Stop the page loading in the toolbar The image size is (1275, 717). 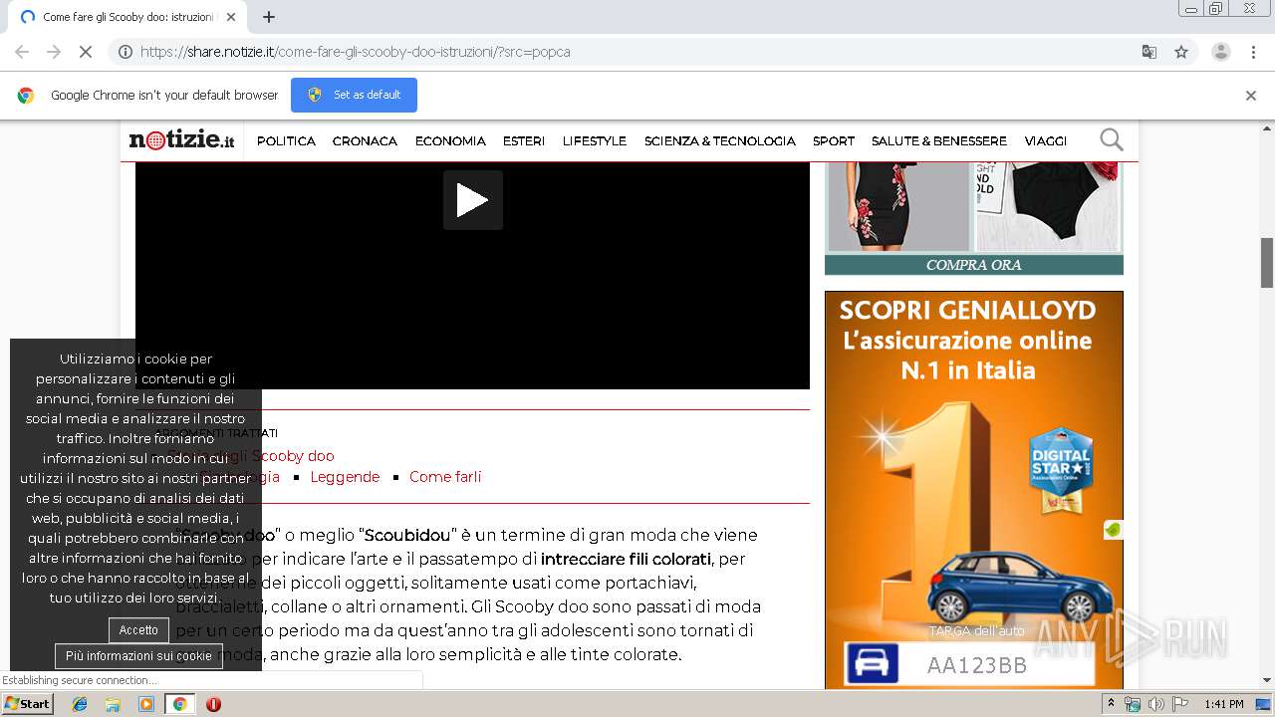(86, 52)
